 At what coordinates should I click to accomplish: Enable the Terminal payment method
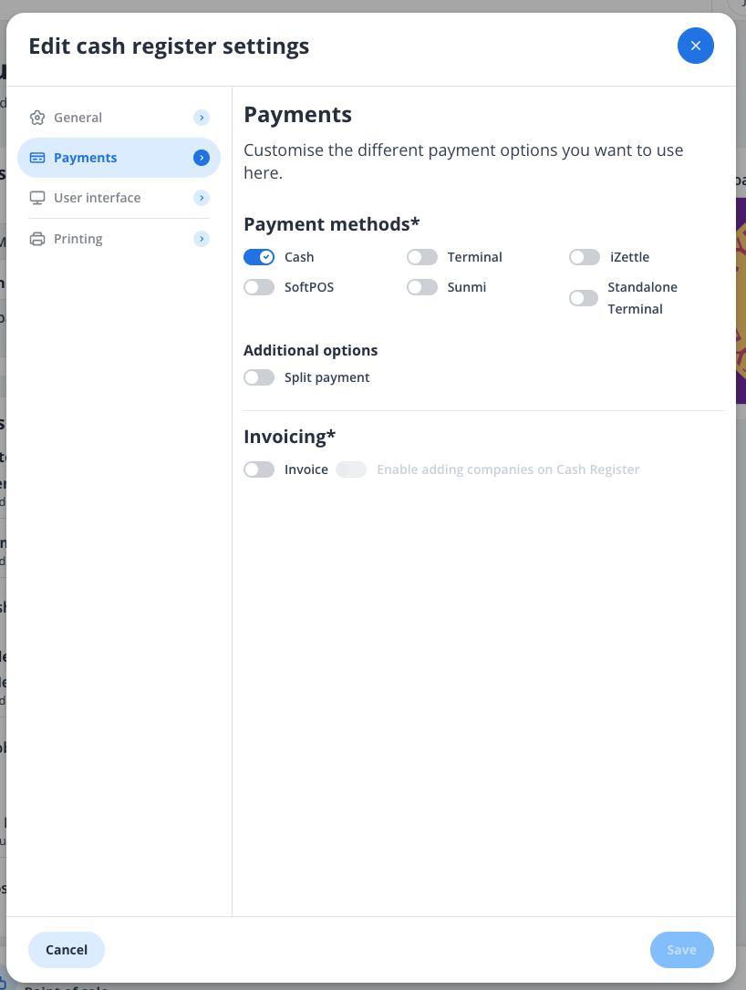pos(422,256)
